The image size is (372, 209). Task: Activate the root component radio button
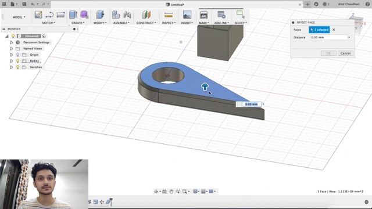coord(44,36)
